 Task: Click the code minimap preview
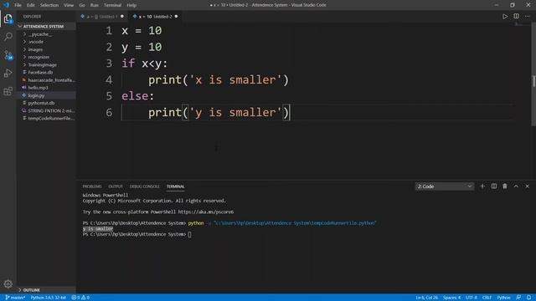[x=519, y=24]
